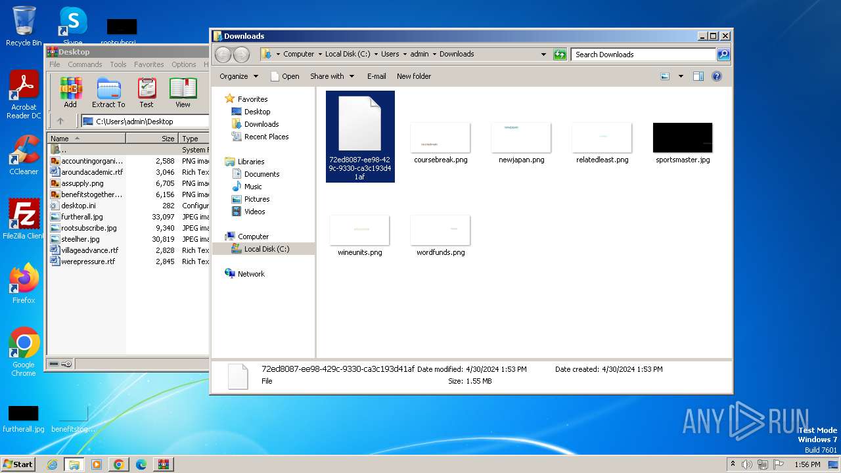Image resolution: width=841 pixels, height=473 pixels.
Task: Click the Add icon in WinRAR toolbar
Action: point(70,93)
